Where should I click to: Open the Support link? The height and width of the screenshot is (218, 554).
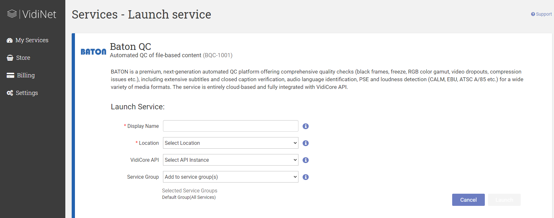coord(541,14)
